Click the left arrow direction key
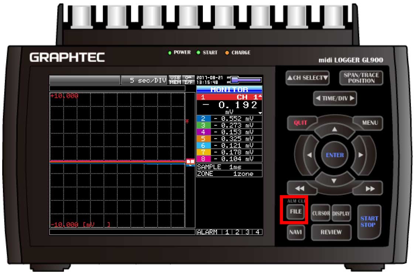The height and width of the screenshot is (272, 416). (x=309, y=155)
